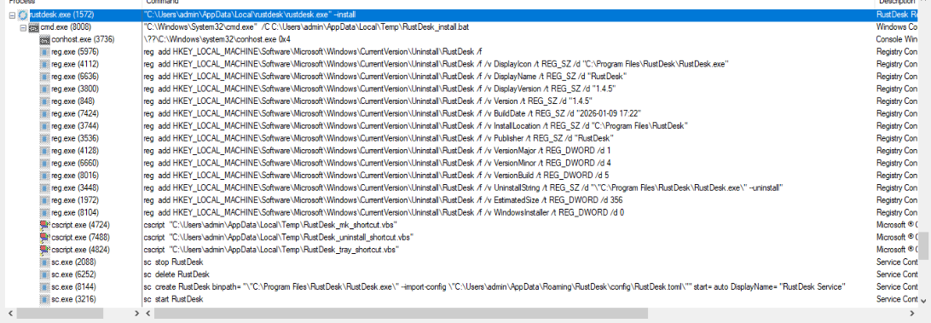This screenshot has width=931, height=323.
Task: Select the reg add DisplayName command
Action: point(386,77)
